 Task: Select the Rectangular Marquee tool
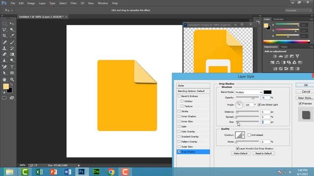4,24
